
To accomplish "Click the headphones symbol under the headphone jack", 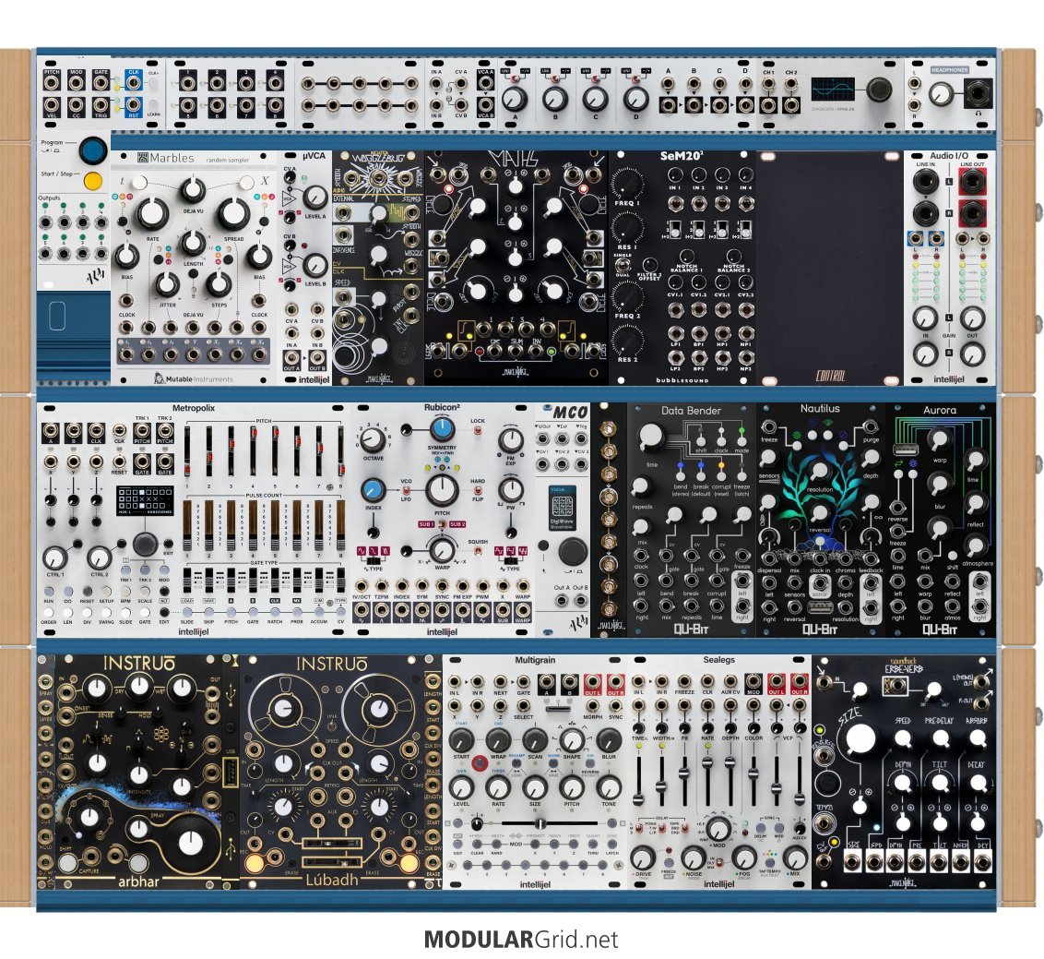I will coord(978,114).
